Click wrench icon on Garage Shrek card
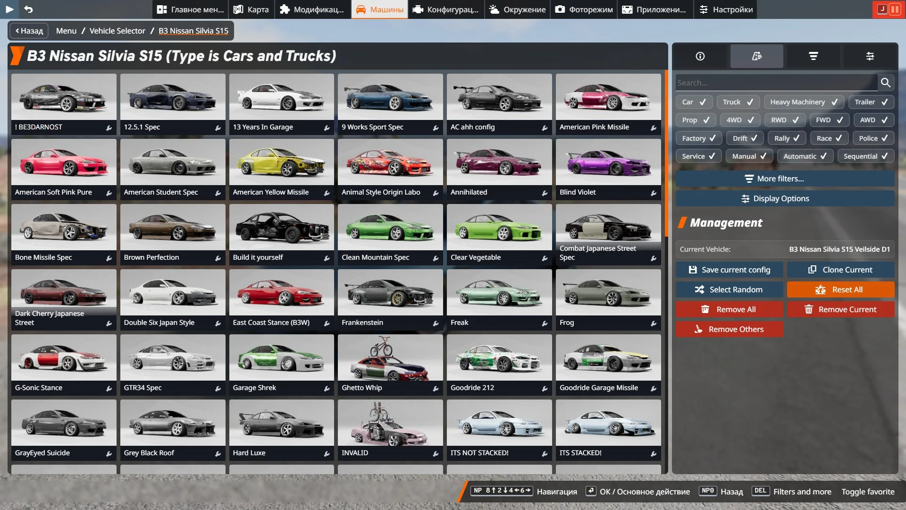Screen dimensions: 906x510 click(327, 388)
